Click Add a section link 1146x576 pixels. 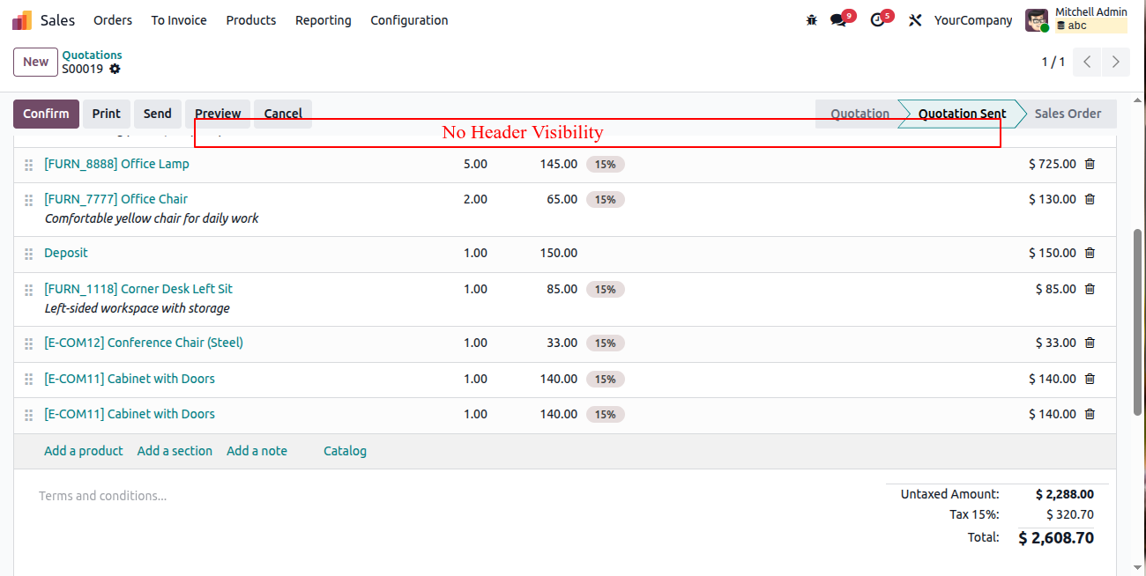click(175, 451)
